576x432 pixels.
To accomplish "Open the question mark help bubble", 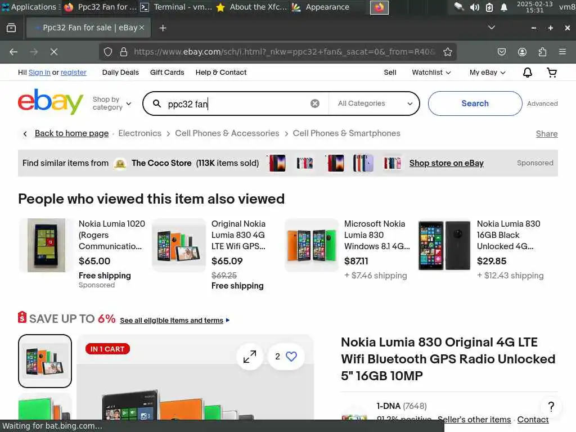I will [x=551, y=406].
